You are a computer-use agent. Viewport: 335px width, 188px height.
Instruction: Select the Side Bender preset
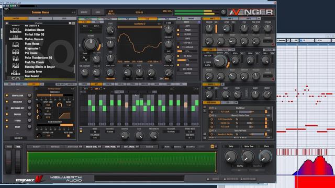point(32,76)
